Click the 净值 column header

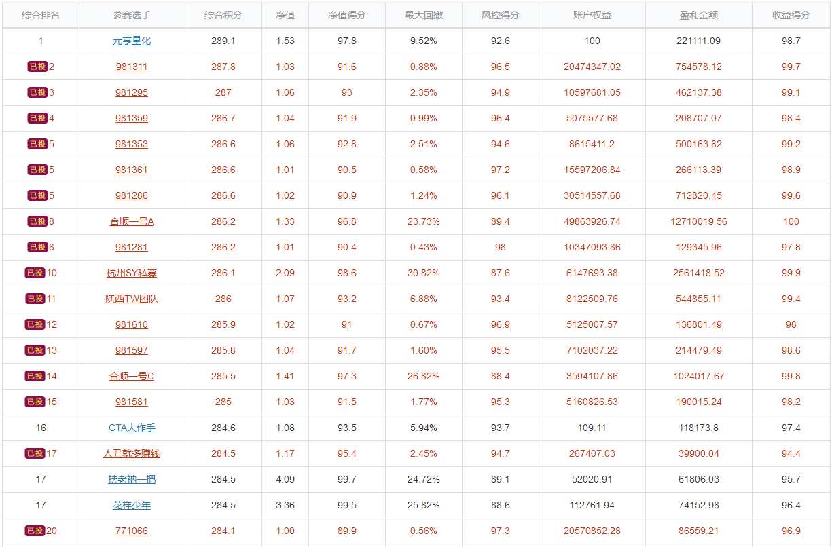coord(285,15)
